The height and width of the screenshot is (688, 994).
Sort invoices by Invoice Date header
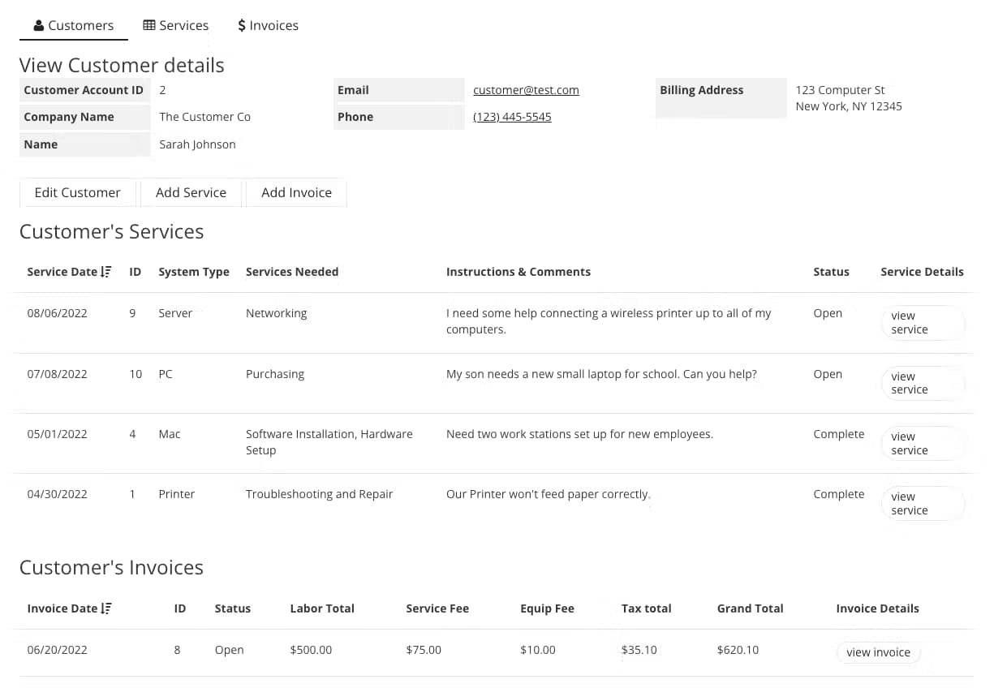pyautogui.click(x=62, y=608)
